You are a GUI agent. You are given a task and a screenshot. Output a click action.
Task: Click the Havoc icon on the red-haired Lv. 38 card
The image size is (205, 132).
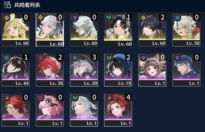pyautogui.click(x=41, y=58)
